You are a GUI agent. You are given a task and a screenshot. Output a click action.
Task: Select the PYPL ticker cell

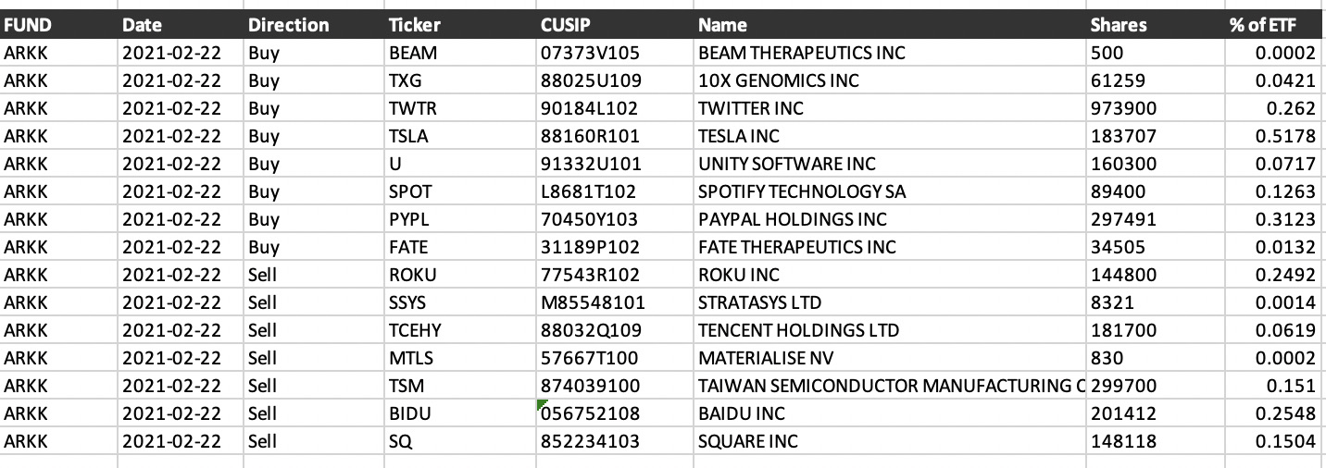[458, 219]
